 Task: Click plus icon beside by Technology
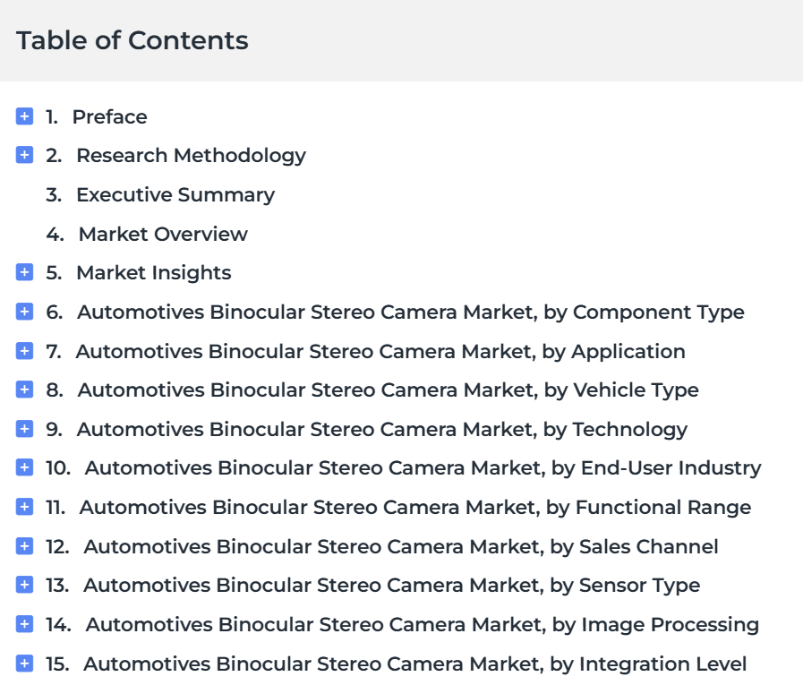pos(24,429)
